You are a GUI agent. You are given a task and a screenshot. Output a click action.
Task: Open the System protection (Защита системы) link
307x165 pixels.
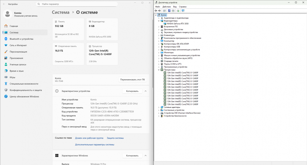[115, 138]
